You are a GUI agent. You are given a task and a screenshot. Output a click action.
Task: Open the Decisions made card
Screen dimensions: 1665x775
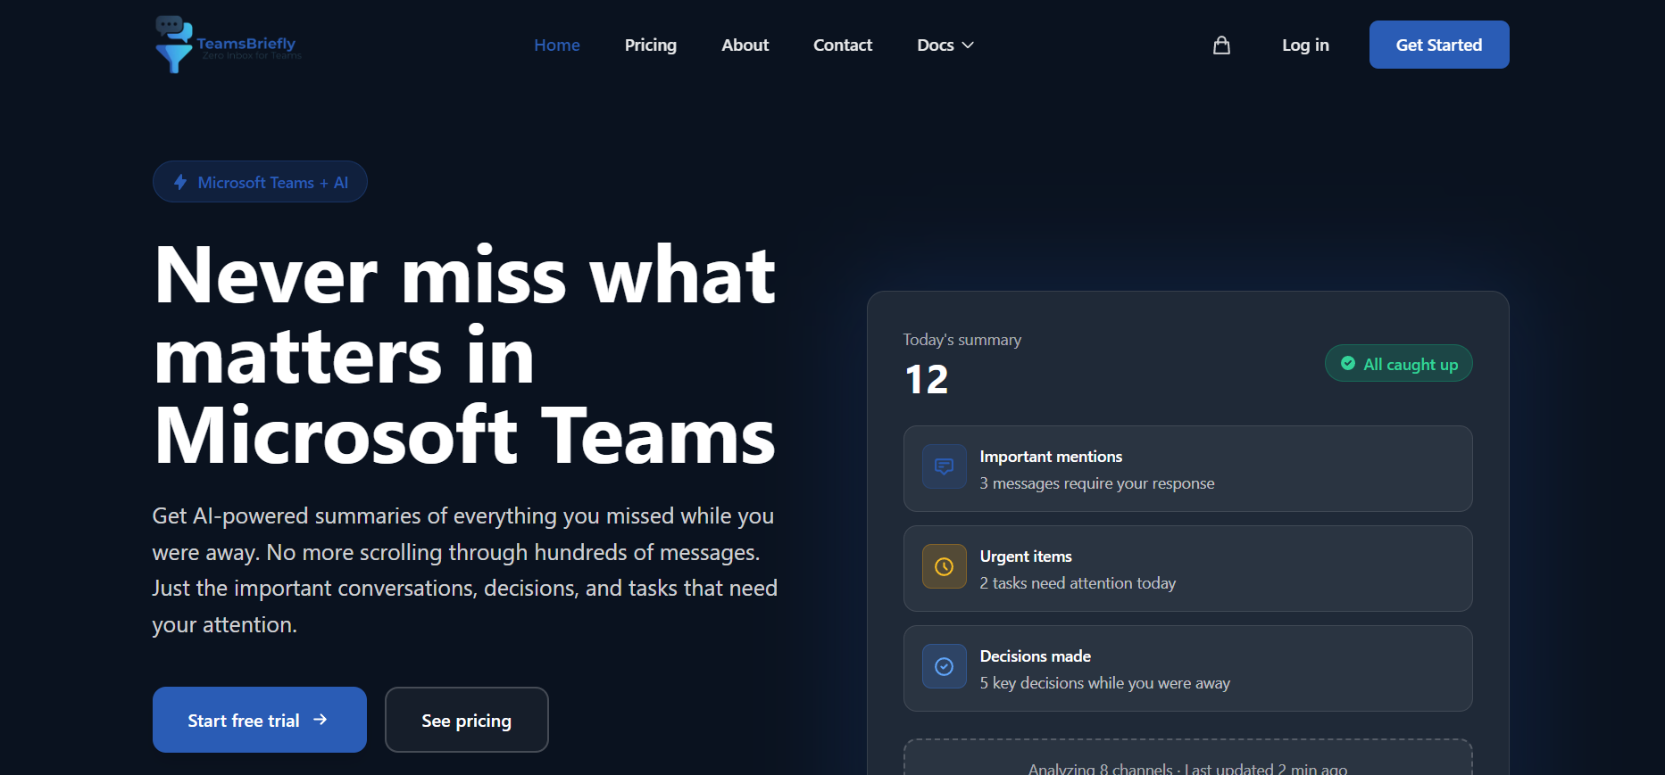[1188, 669]
